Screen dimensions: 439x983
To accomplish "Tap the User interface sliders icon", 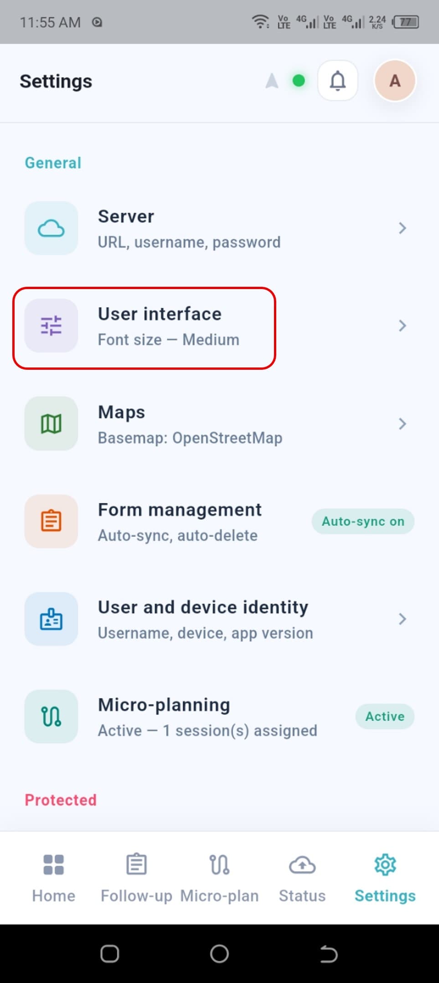I will 51,326.
